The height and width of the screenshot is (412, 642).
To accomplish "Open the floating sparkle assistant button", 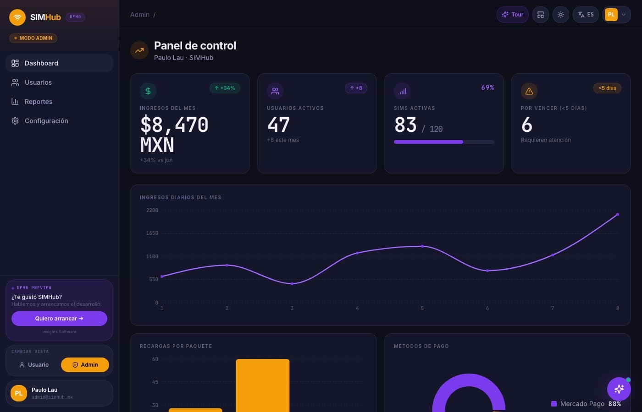I will pos(619,389).
